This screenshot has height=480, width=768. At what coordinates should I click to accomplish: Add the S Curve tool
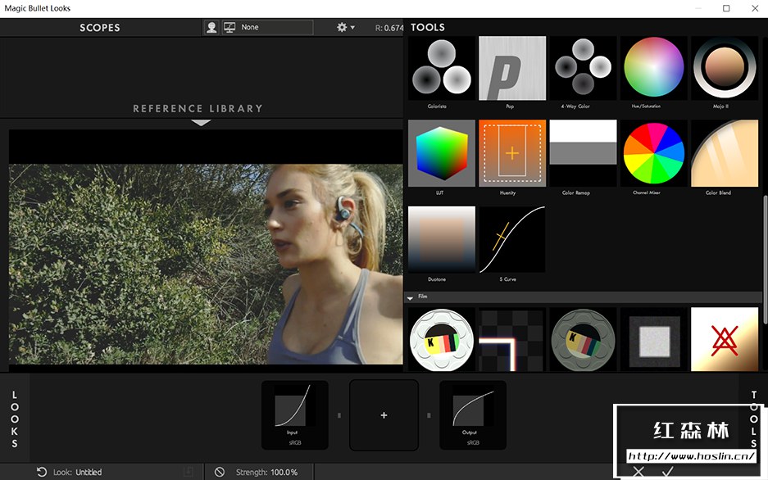(511, 239)
